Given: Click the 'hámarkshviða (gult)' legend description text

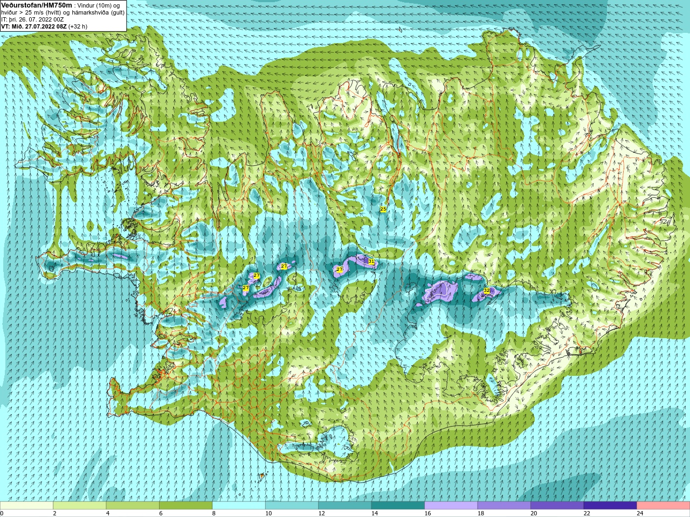Looking at the screenshot, I should [98, 12].
